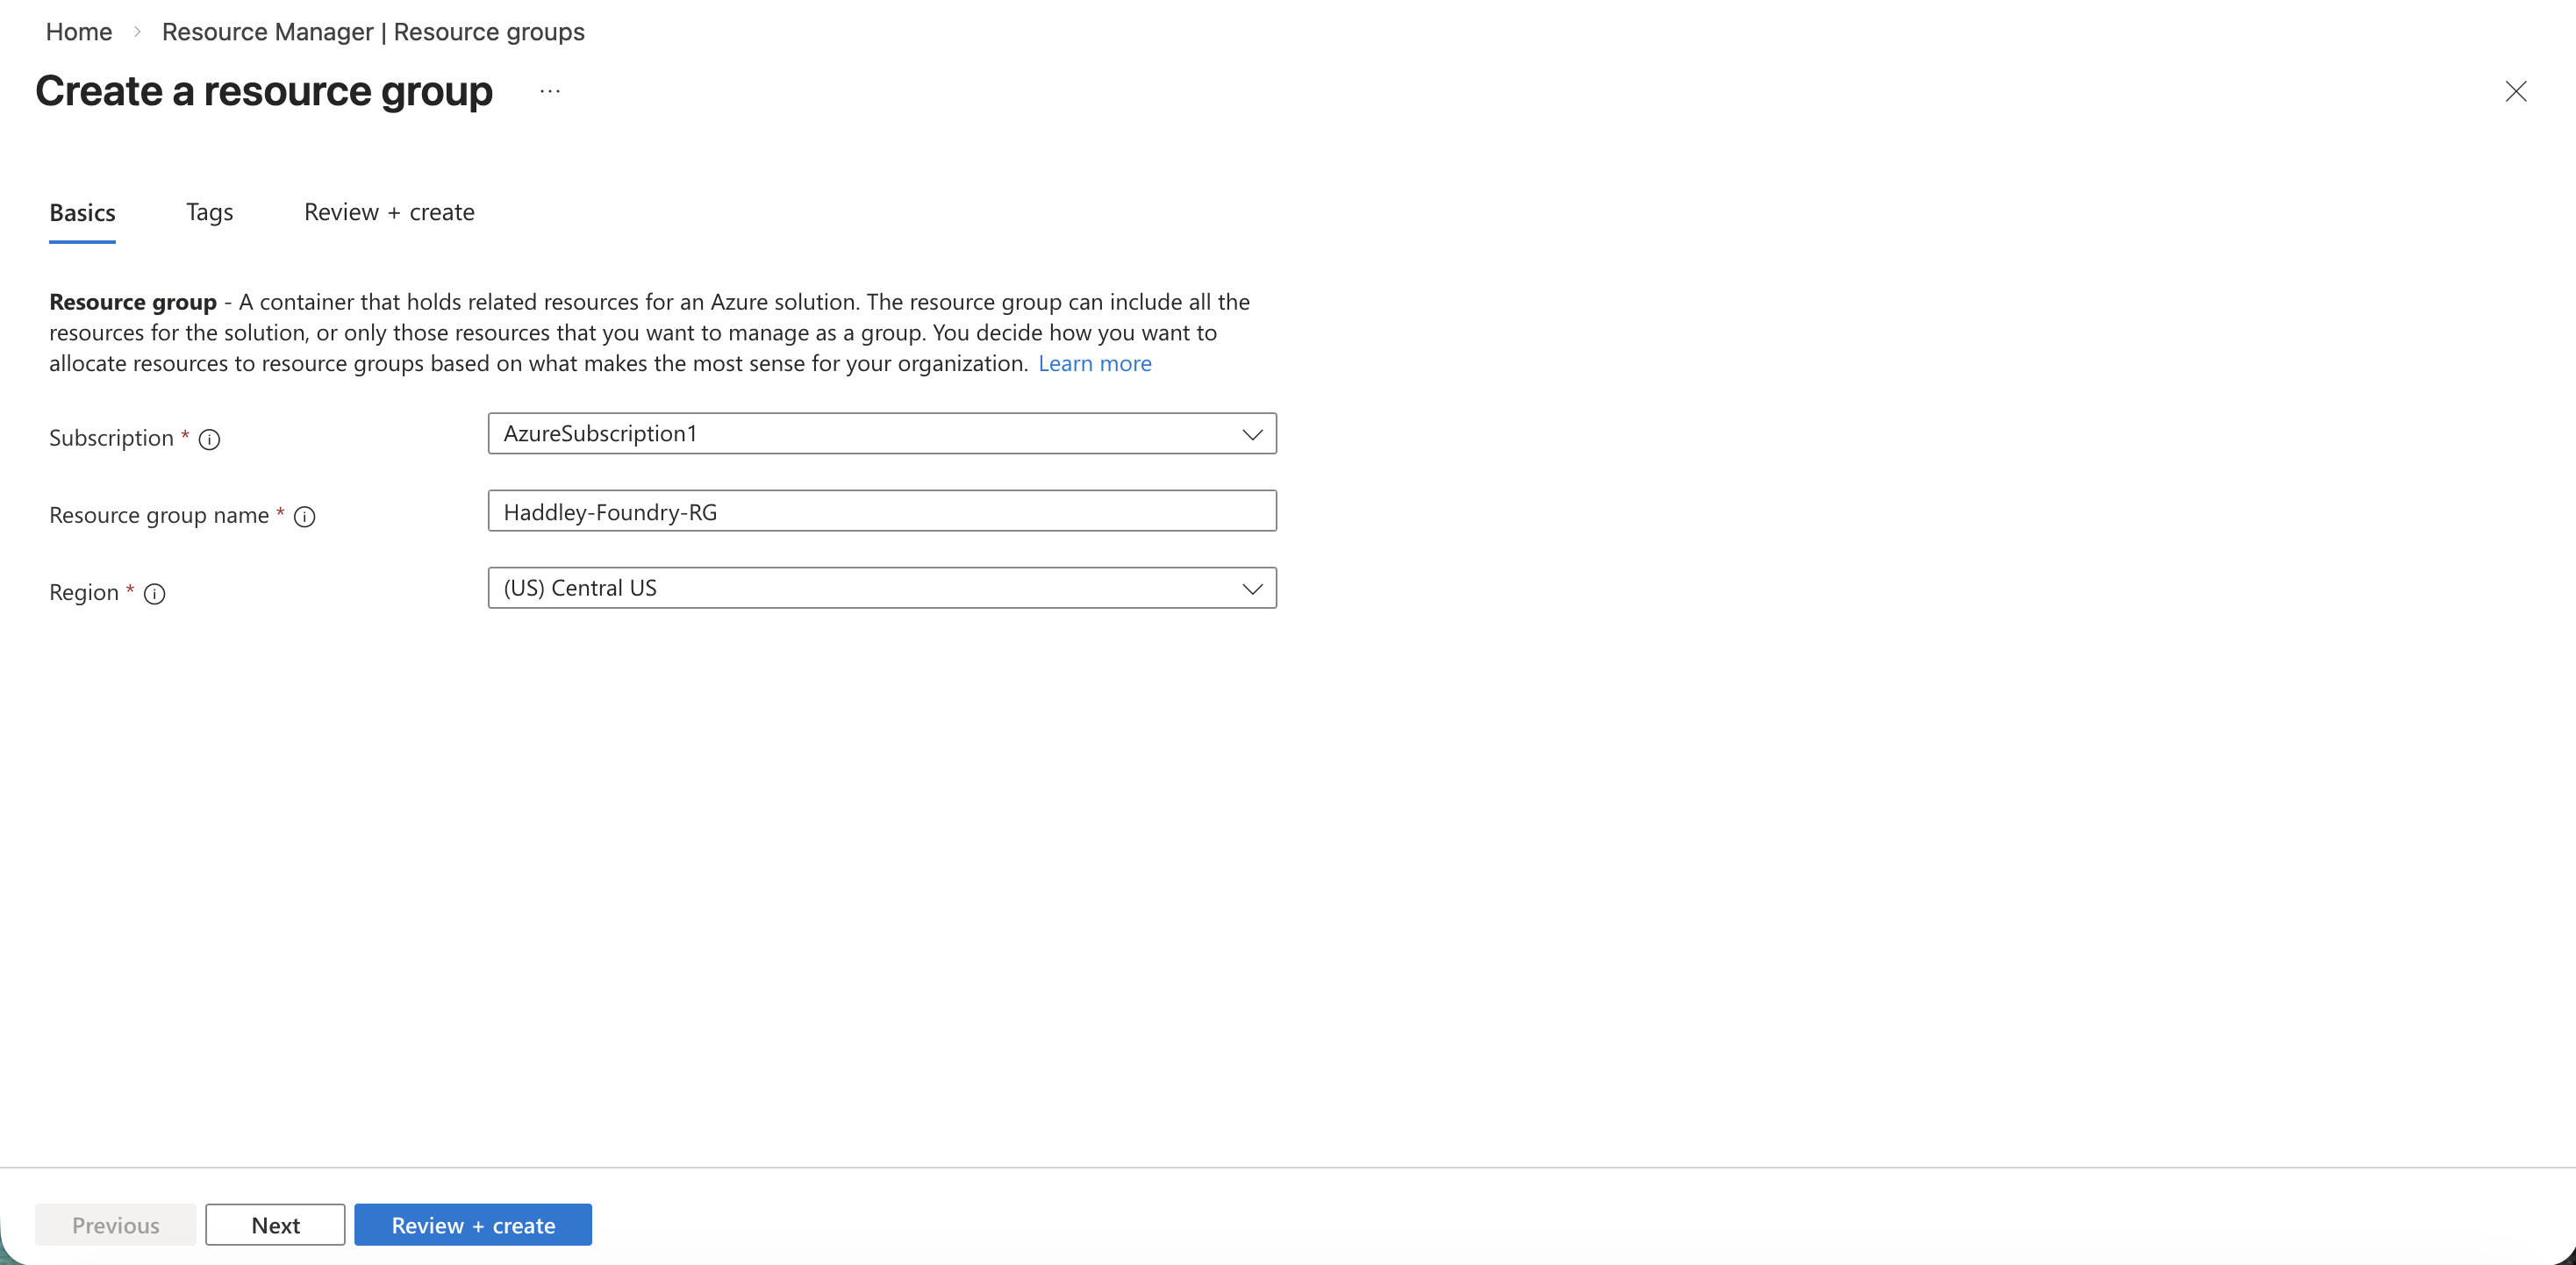Screen dimensions: 2576x1265
Task: Close the Create a resource group pane
Action: [x=2515, y=91]
